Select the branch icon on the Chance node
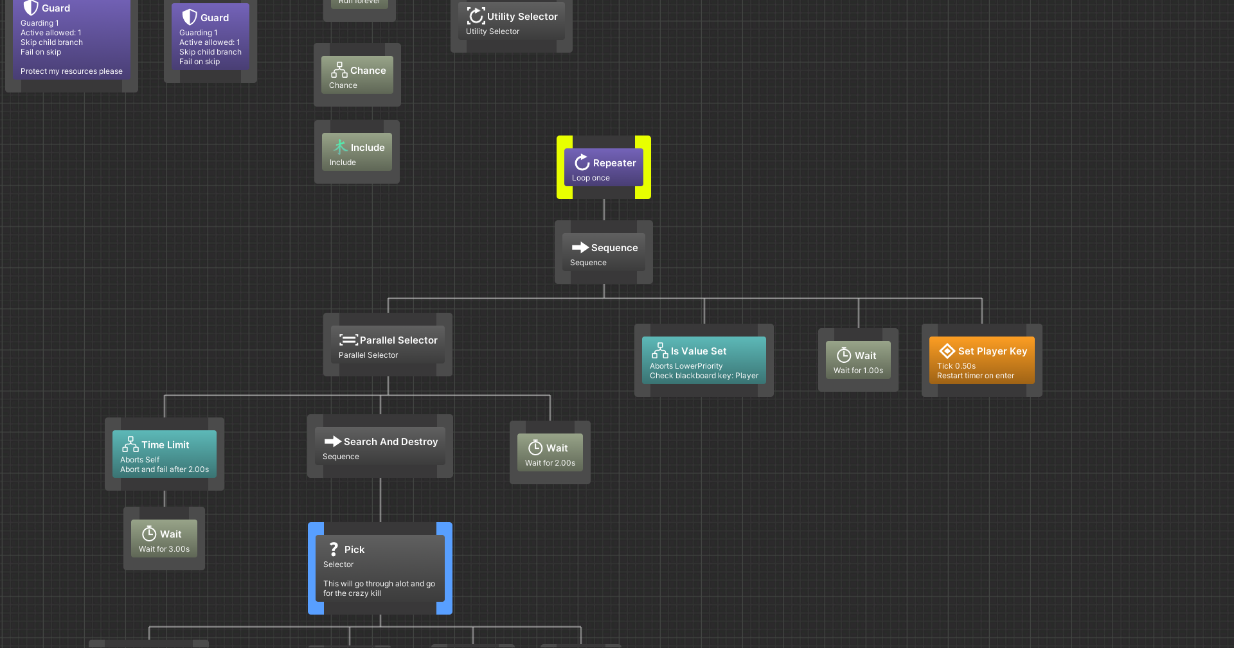 point(339,71)
